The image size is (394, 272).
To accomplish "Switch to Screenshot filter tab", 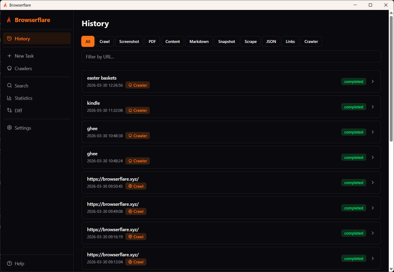I will [129, 41].
